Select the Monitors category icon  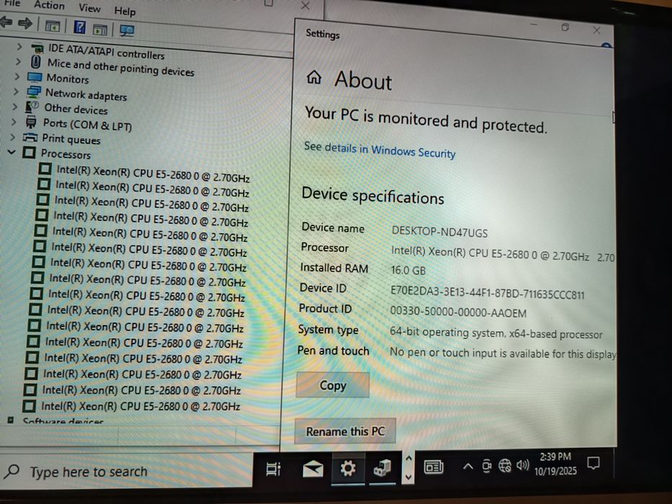point(35,77)
